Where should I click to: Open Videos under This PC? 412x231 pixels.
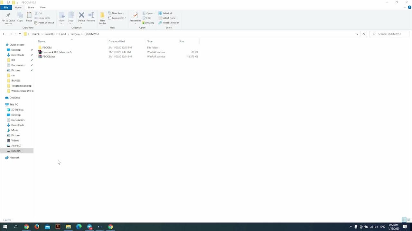point(15,141)
